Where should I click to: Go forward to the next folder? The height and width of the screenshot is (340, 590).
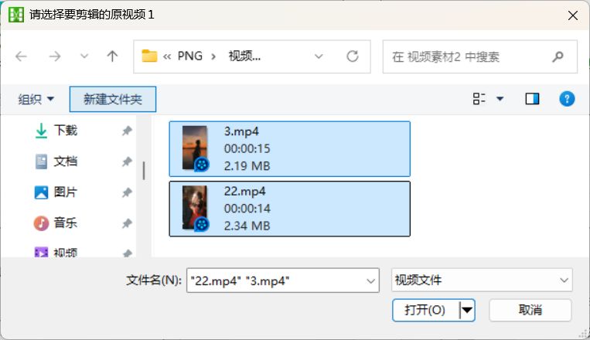[55, 56]
